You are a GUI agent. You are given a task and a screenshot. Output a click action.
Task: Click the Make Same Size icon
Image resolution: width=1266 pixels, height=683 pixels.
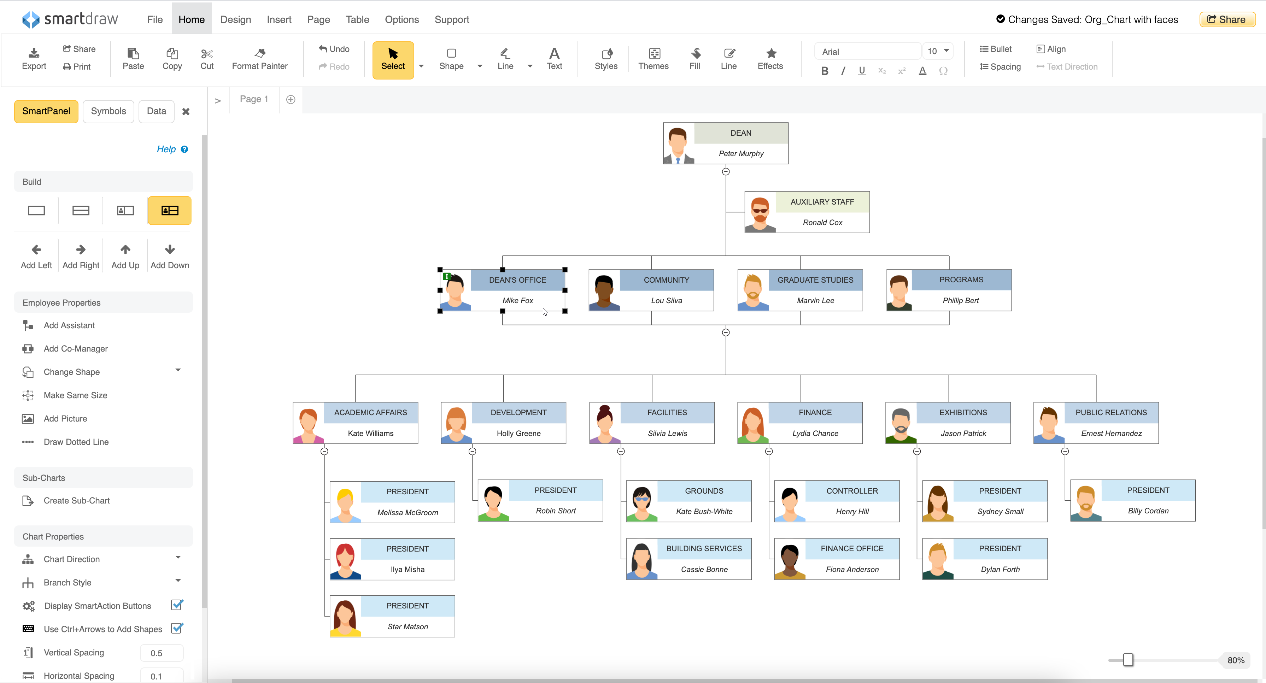(28, 395)
